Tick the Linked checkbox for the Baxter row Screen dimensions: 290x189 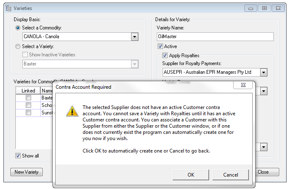(28, 98)
